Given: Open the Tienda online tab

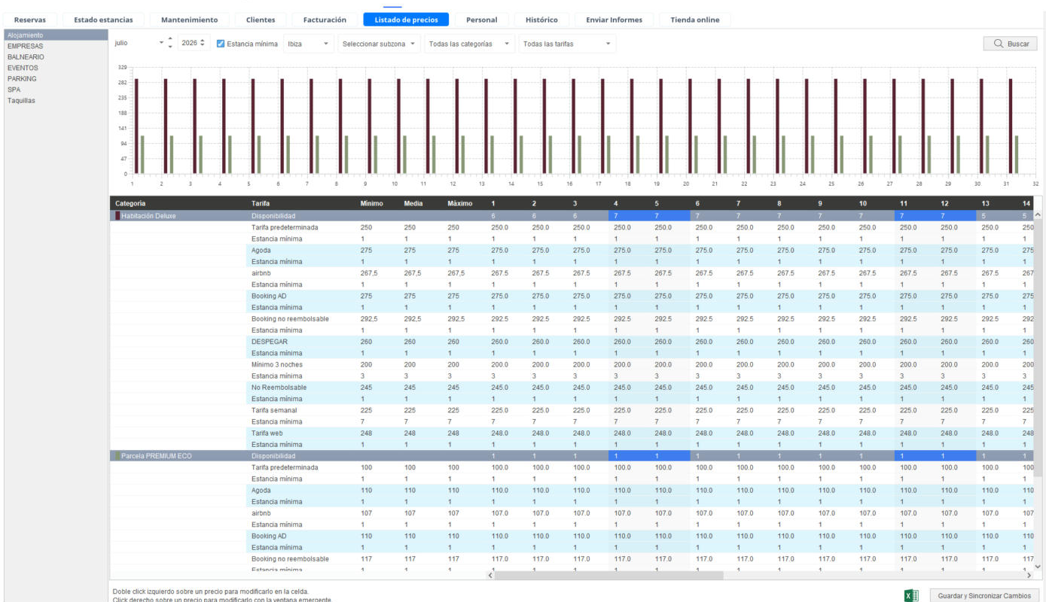Looking at the screenshot, I should tap(694, 20).
